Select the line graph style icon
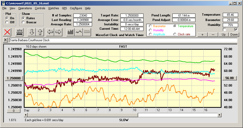Screen dimensions: 243x128 (x=79, y=32)
